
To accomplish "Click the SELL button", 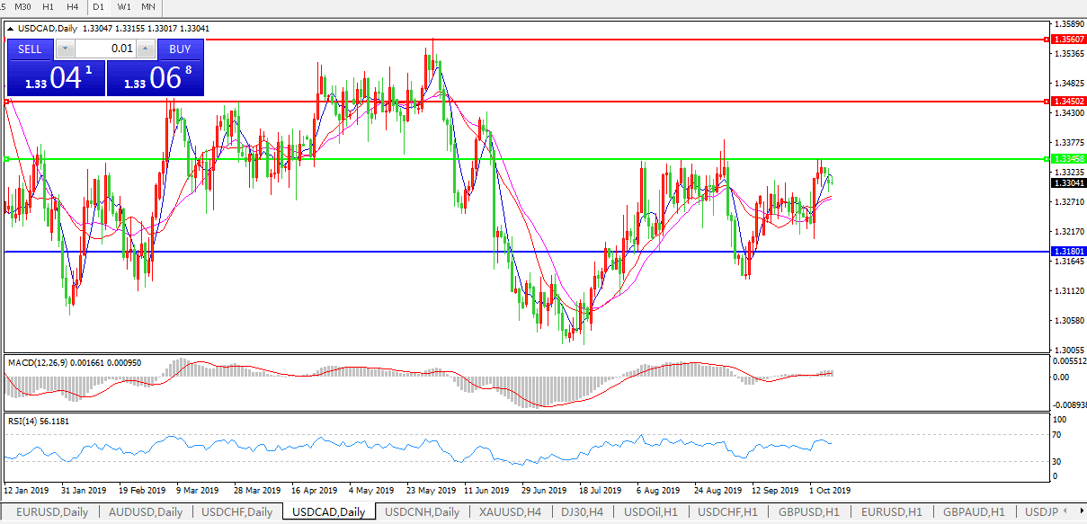I will click(30, 49).
